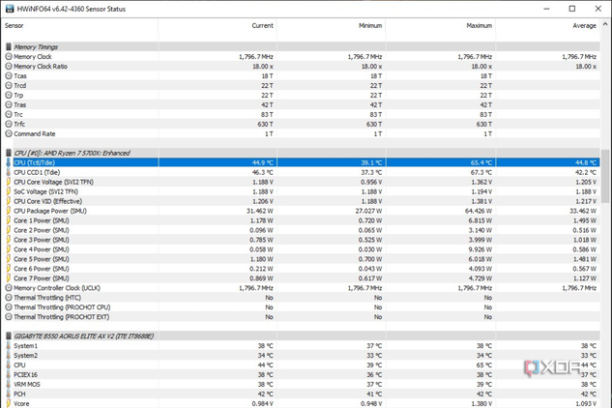
Task: Click the bolt icon beside SoC Voltage
Action: (x=9, y=191)
